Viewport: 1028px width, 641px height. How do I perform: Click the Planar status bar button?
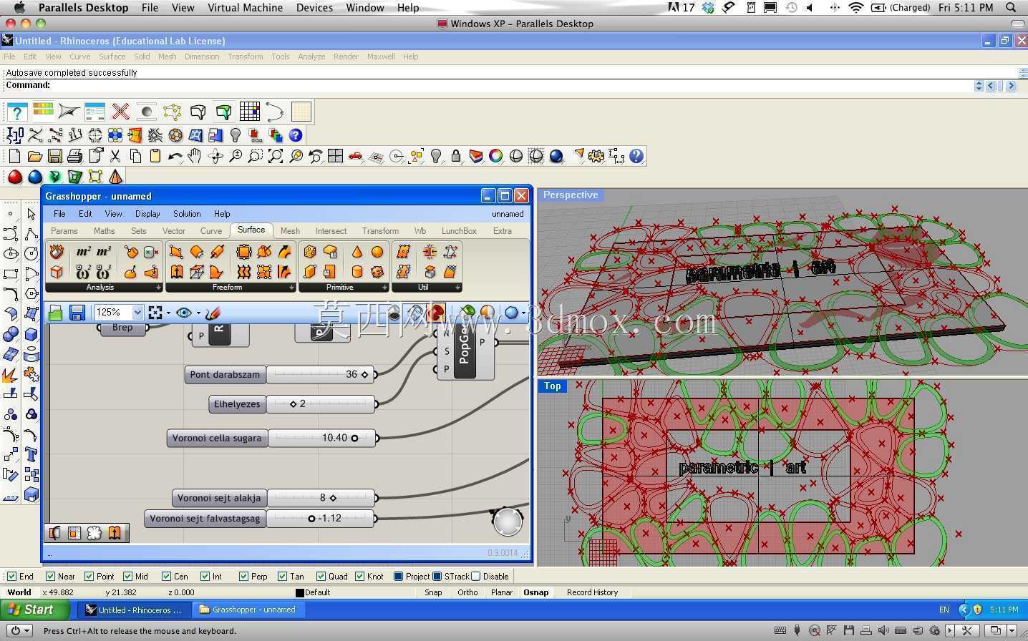click(502, 592)
